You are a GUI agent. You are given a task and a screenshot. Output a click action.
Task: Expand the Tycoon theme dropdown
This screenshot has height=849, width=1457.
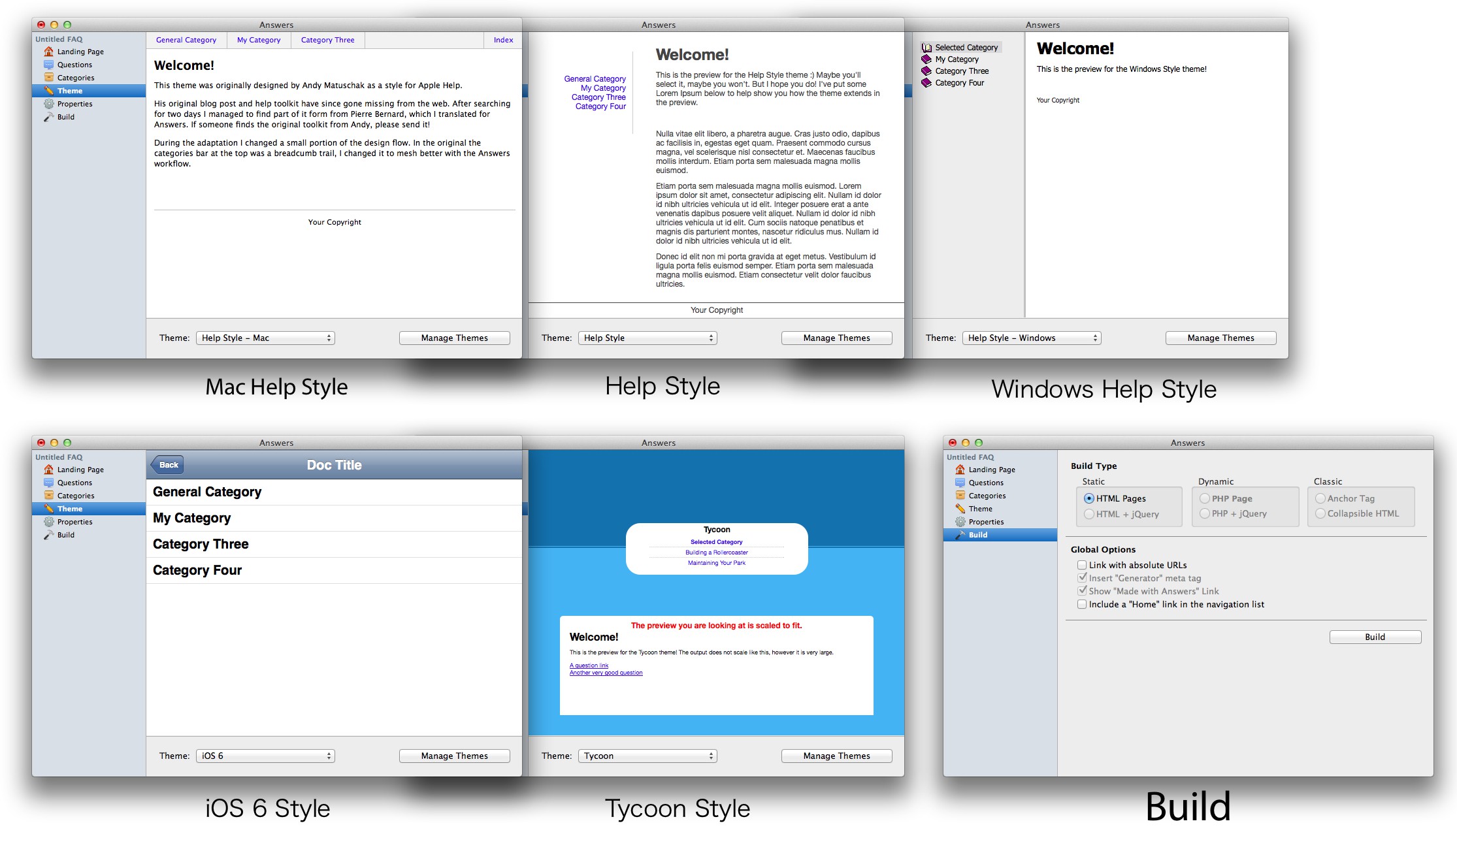tap(647, 756)
